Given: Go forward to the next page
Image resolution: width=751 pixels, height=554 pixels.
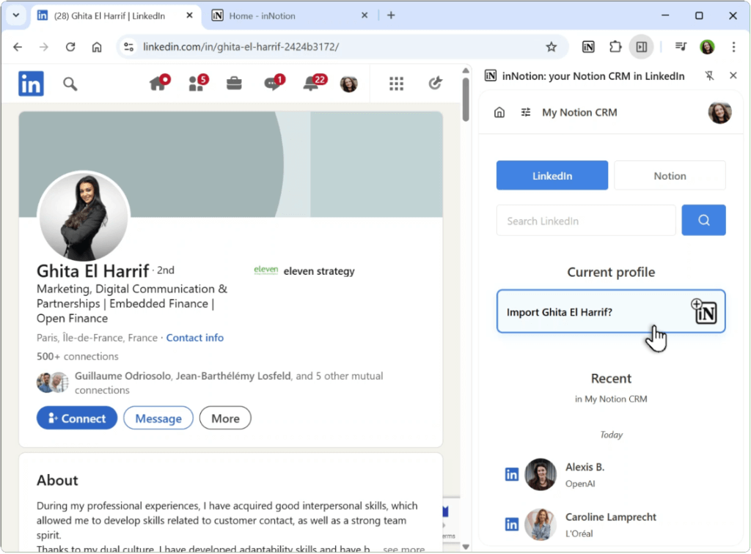Looking at the screenshot, I should 43,47.
